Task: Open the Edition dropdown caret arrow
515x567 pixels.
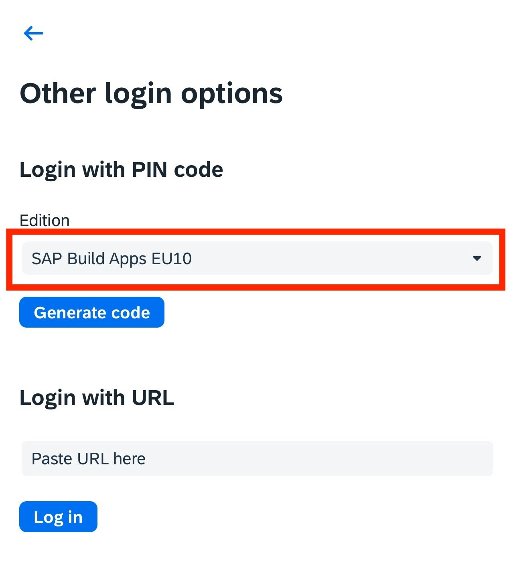Action: pos(476,259)
